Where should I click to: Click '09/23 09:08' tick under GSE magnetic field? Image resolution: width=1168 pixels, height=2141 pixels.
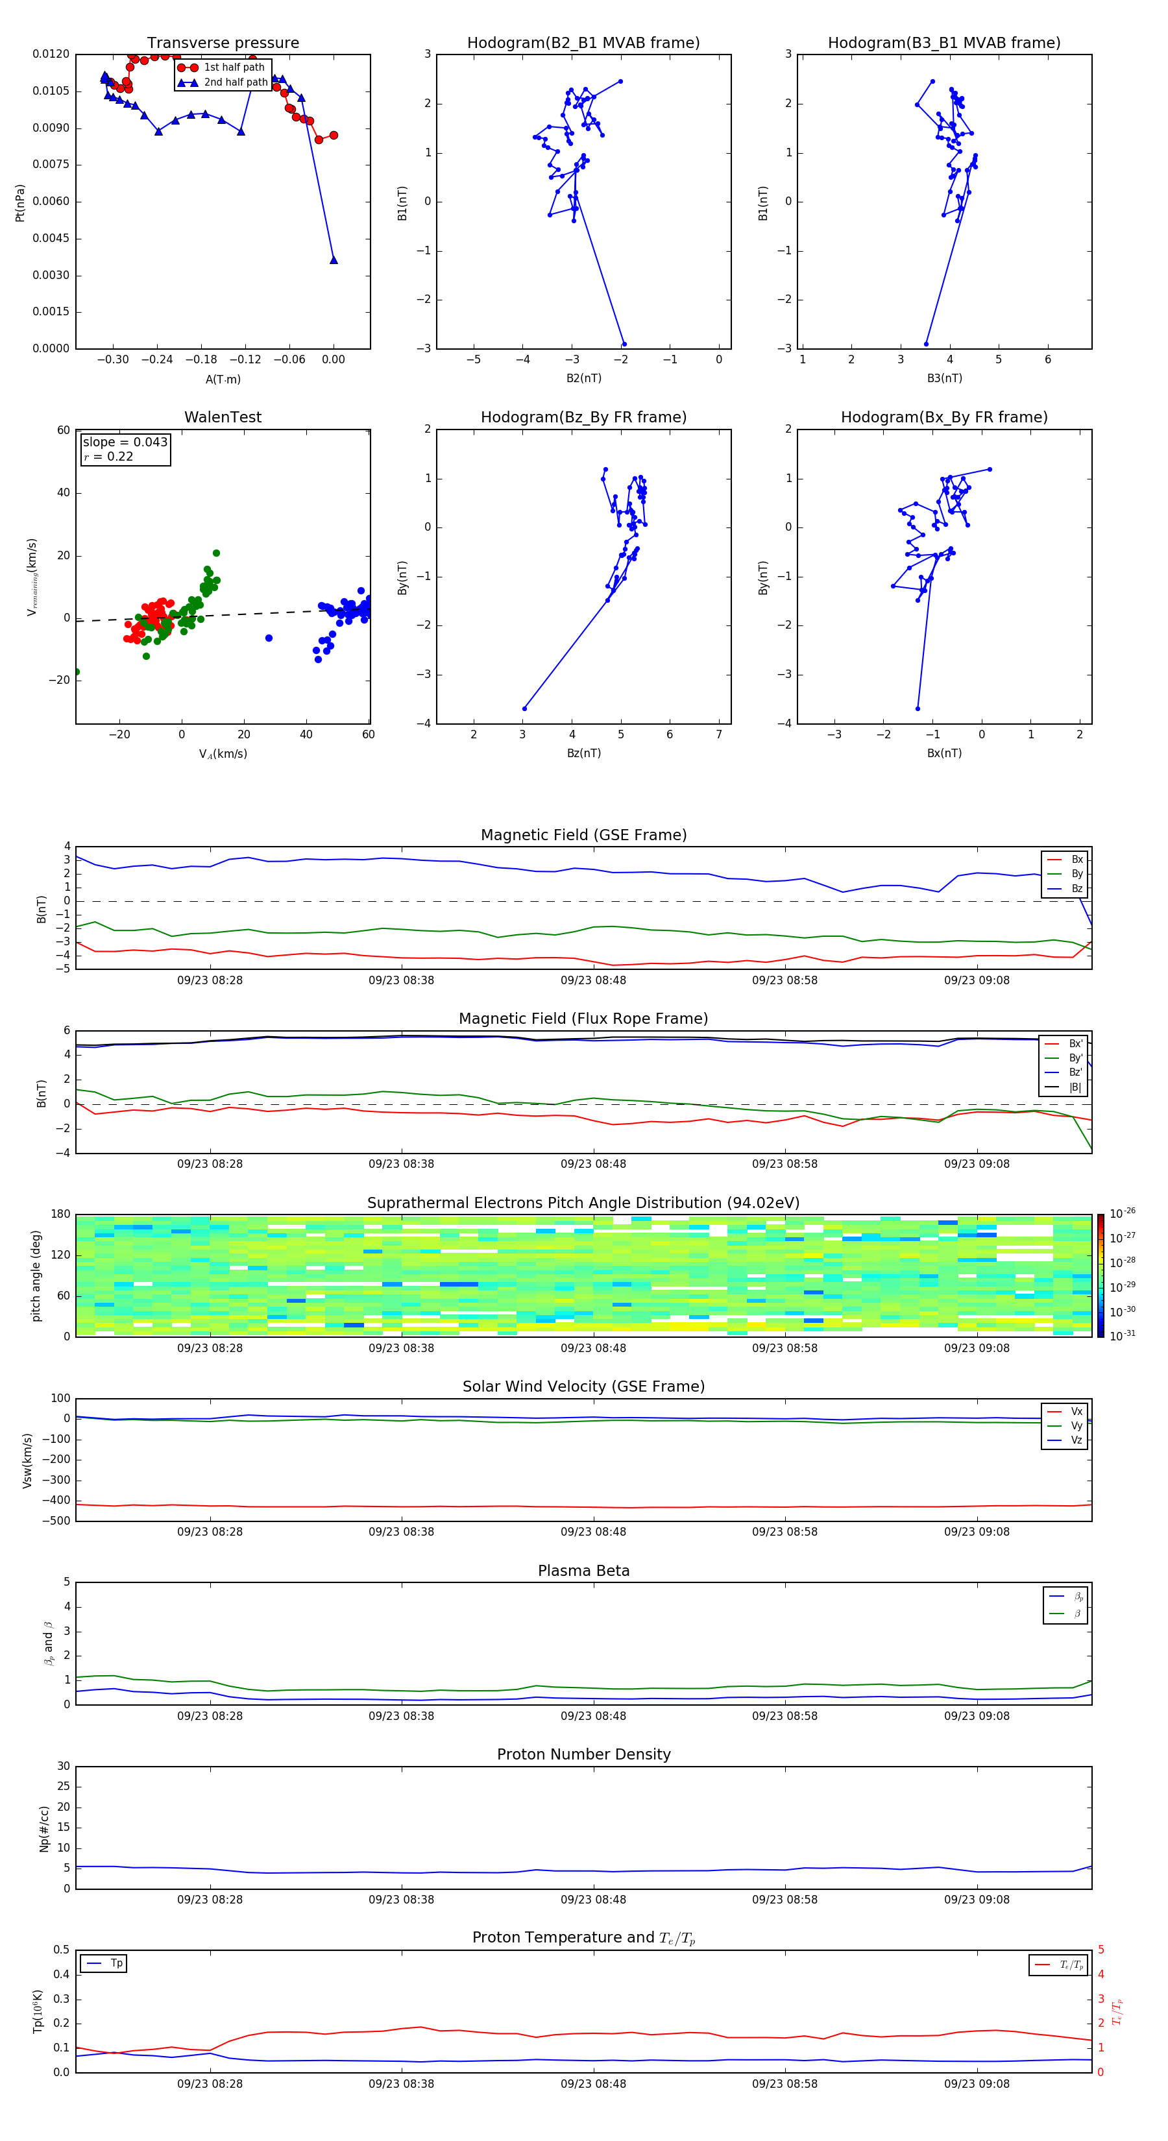977,981
